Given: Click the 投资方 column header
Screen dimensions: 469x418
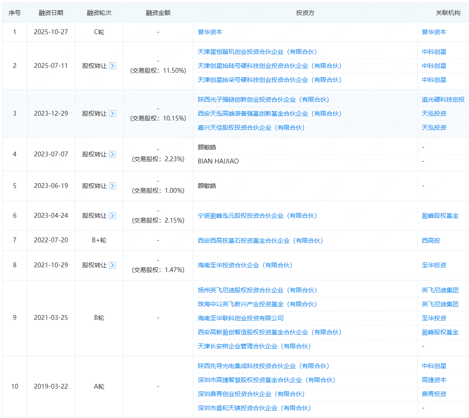Looking at the screenshot, I should coord(305,13).
